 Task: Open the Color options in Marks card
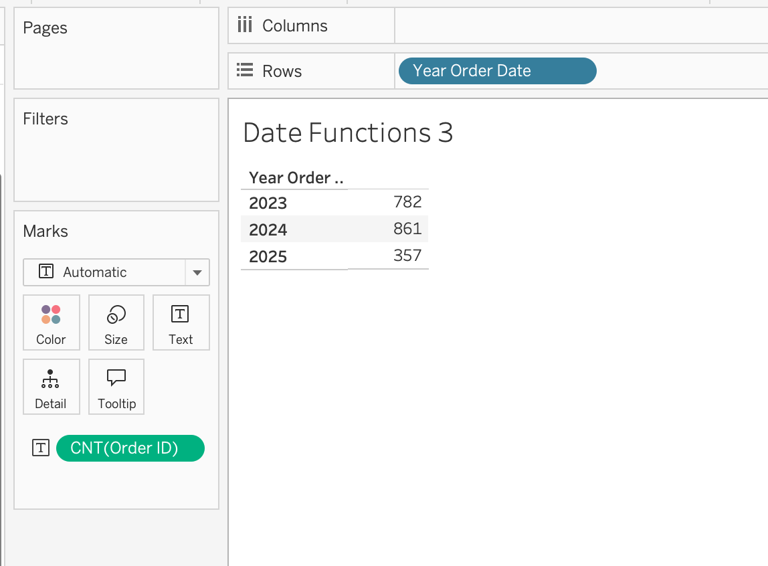tap(51, 322)
